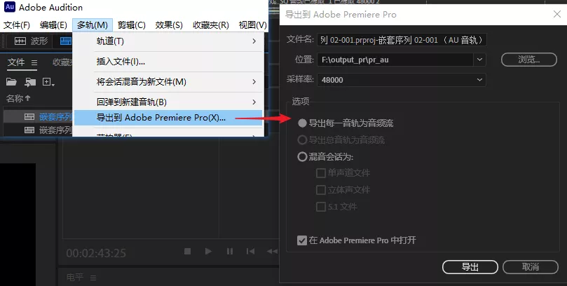Toggle 在 Adobe Premiere Pro 中打开 checkbox

tap(302, 240)
